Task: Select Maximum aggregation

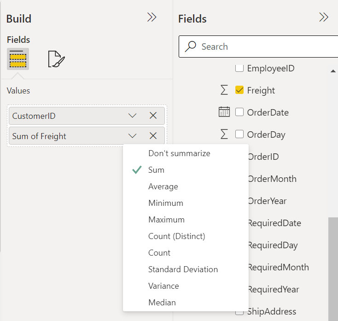Action: click(186, 220)
